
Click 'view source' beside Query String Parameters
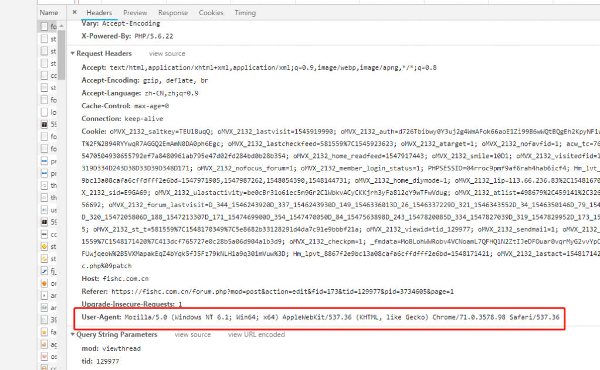tap(192, 335)
